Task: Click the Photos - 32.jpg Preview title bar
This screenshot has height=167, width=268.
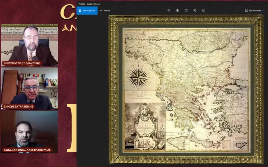Action: [x=90, y=4]
